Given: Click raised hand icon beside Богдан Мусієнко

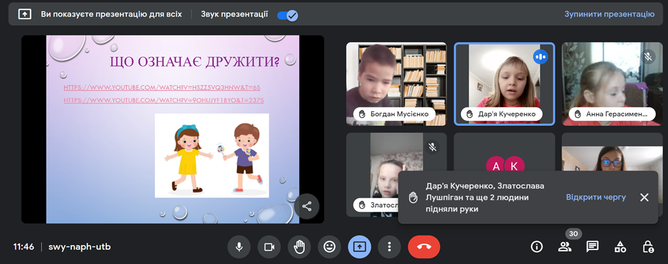Looking at the screenshot, I should [362, 114].
